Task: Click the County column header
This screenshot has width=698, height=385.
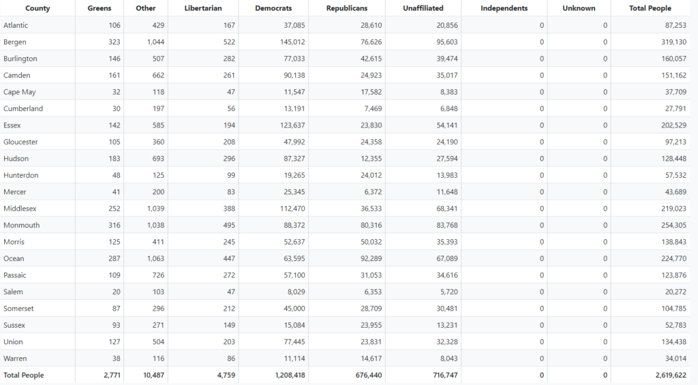Action: tap(37, 8)
